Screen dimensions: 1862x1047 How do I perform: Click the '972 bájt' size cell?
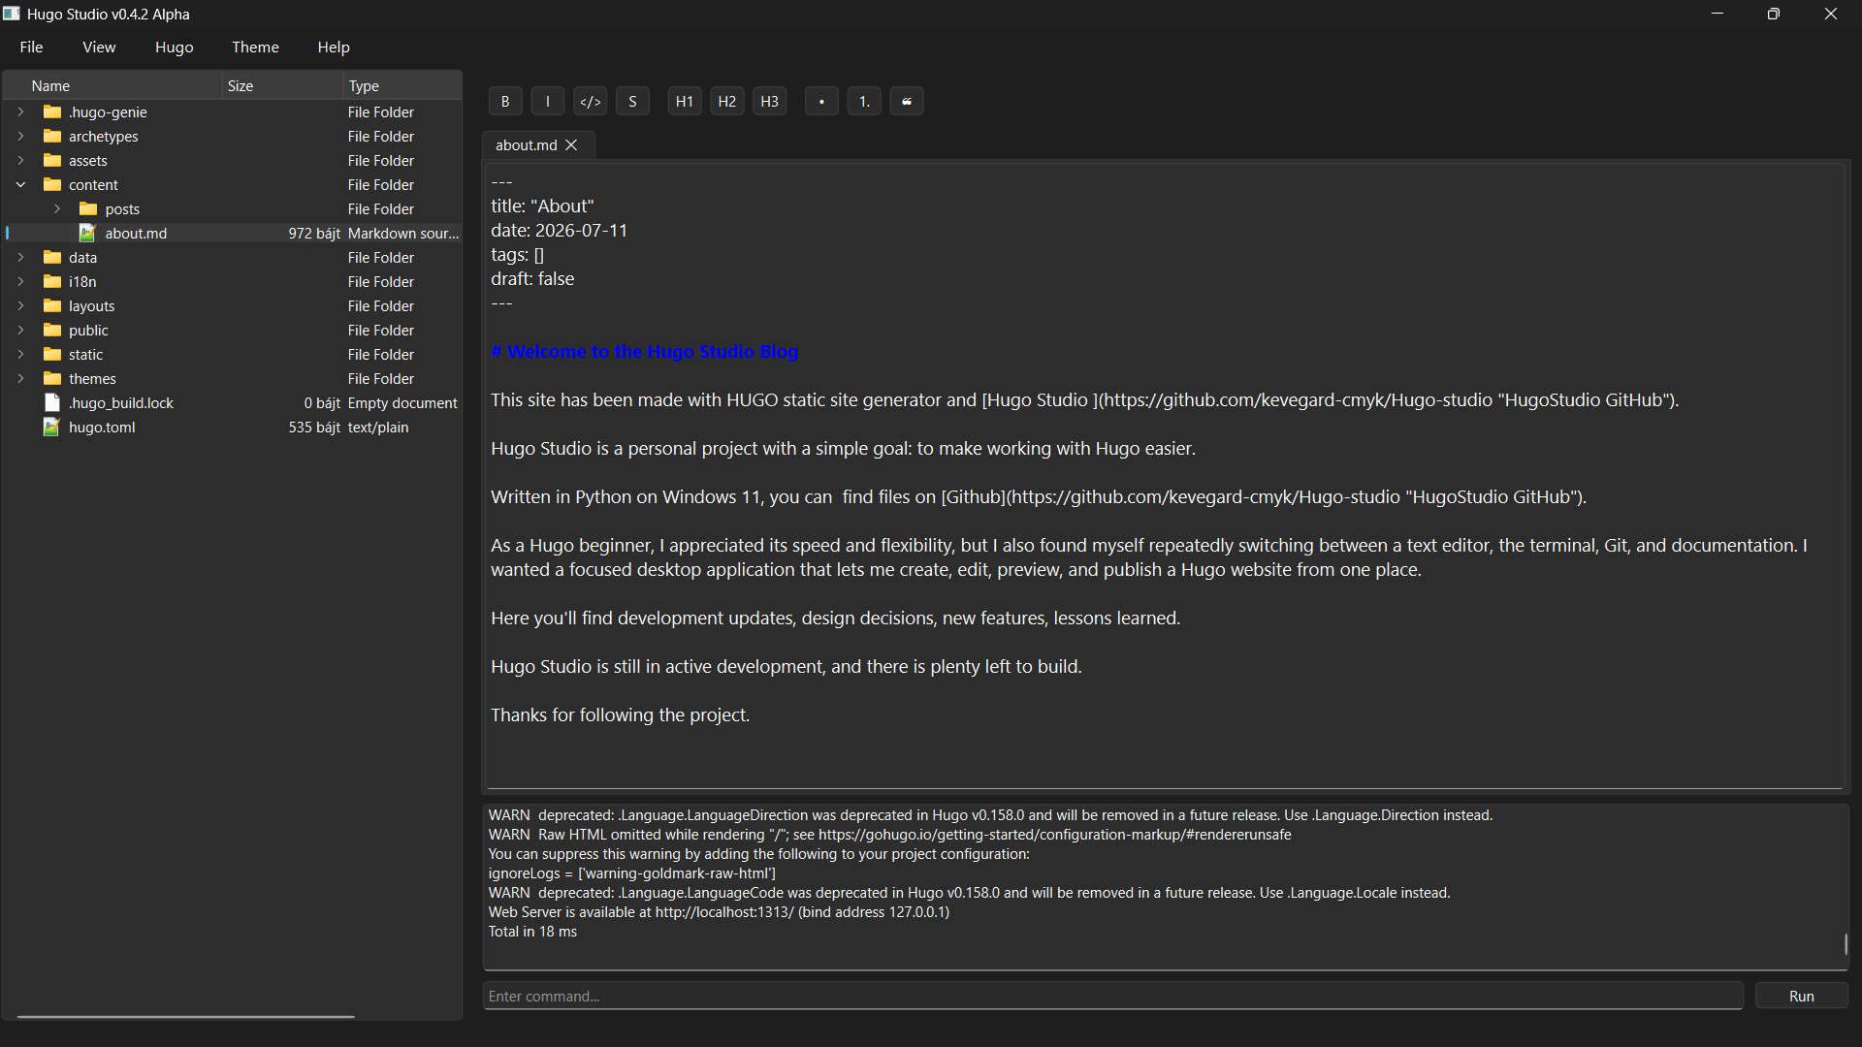[314, 233]
